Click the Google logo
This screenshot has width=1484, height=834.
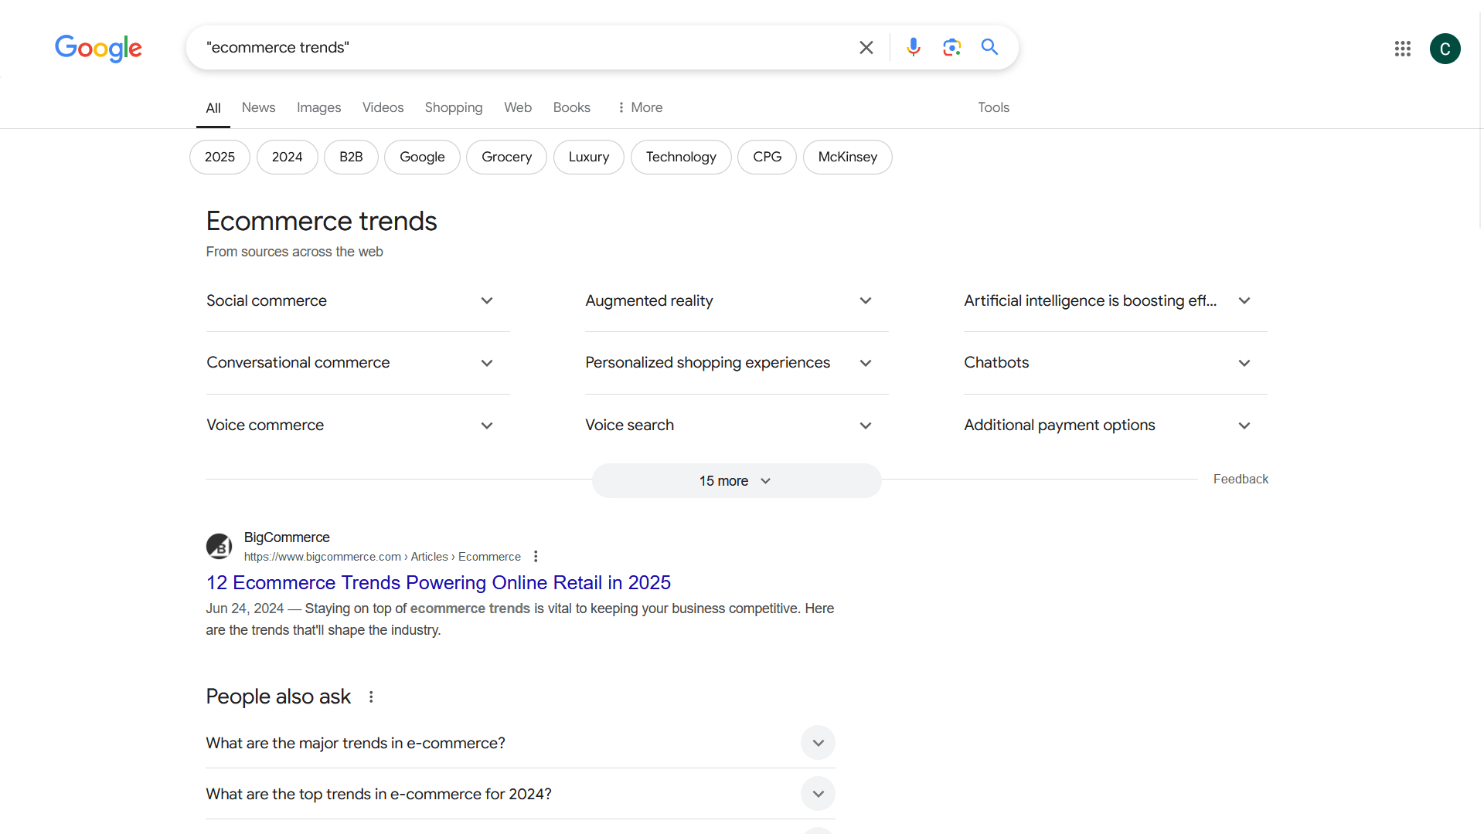[98, 48]
